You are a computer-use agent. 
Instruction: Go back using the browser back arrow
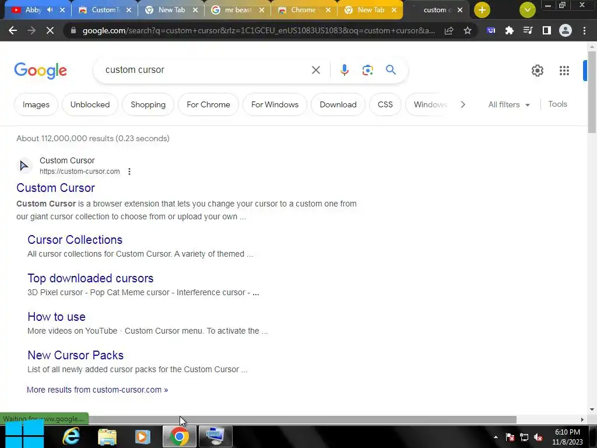coord(13,30)
